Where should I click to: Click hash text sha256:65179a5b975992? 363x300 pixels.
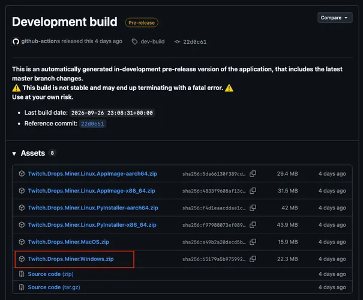214,259
